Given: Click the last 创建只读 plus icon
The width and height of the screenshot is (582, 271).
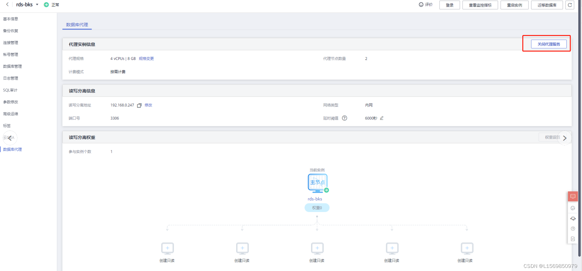Looking at the screenshot, I should pos(467,248).
